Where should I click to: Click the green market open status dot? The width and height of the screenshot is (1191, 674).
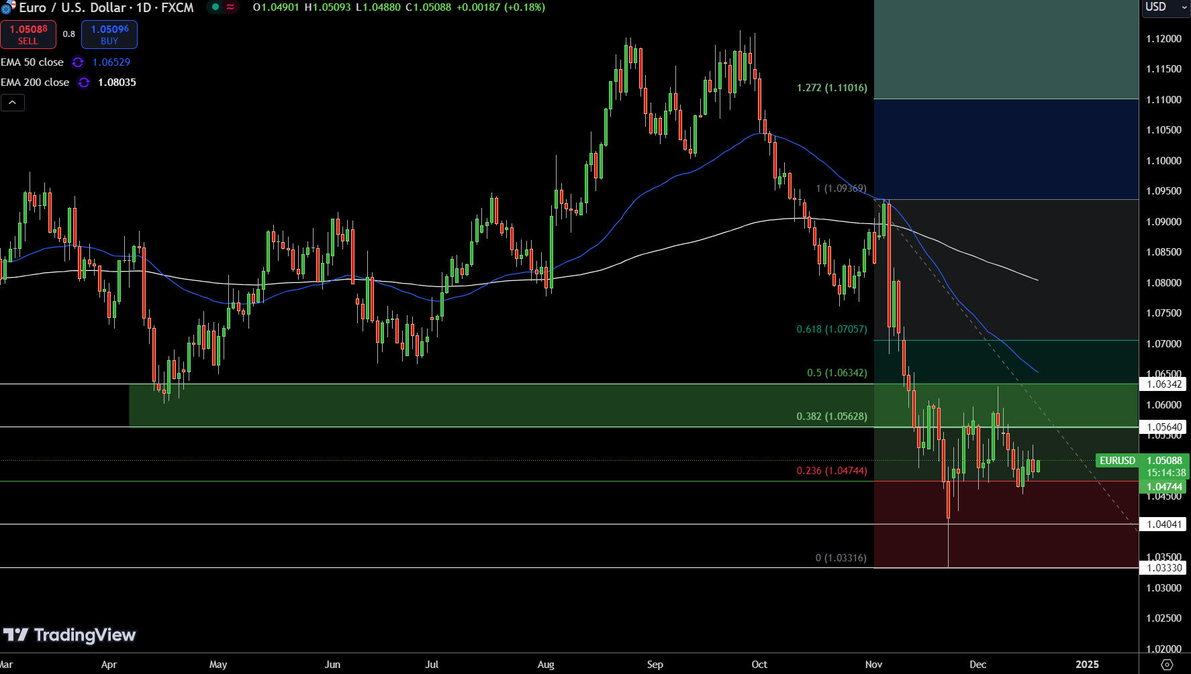(x=216, y=7)
